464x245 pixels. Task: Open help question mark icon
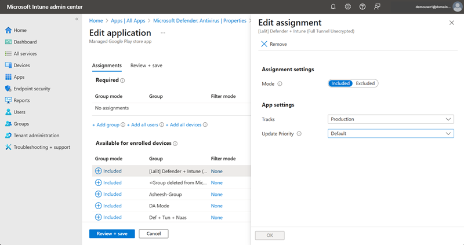362,6
